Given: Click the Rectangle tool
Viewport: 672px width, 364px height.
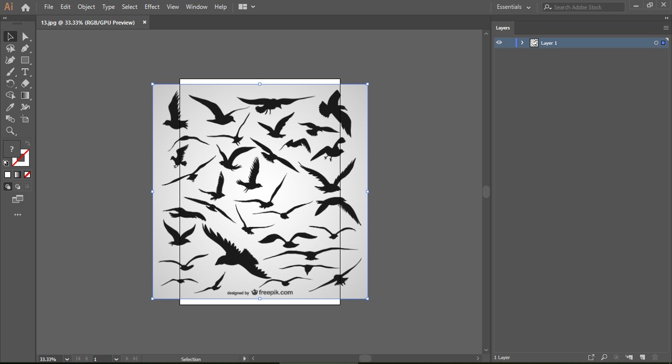Looking at the screenshot, I should click(25, 60).
